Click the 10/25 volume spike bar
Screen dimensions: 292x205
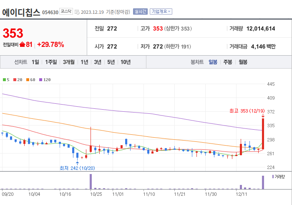coord(91,182)
